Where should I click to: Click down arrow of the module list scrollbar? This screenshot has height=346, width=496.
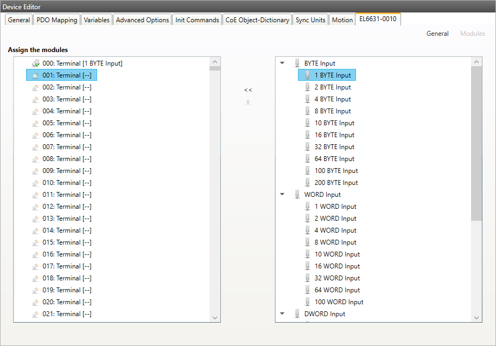(476, 318)
